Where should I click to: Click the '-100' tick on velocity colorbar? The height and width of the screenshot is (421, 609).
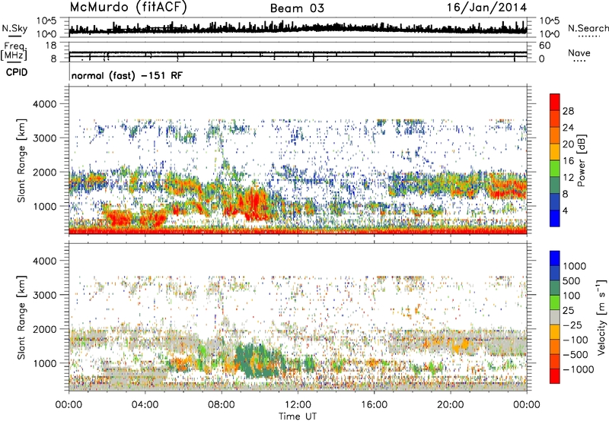click(x=576, y=340)
